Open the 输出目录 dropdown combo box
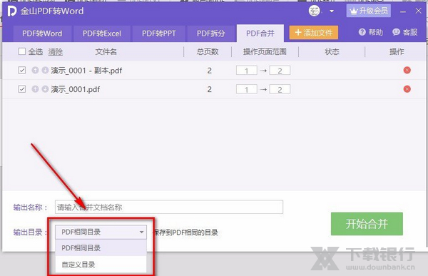This screenshot has width=428, height=276. coord(101,232)
